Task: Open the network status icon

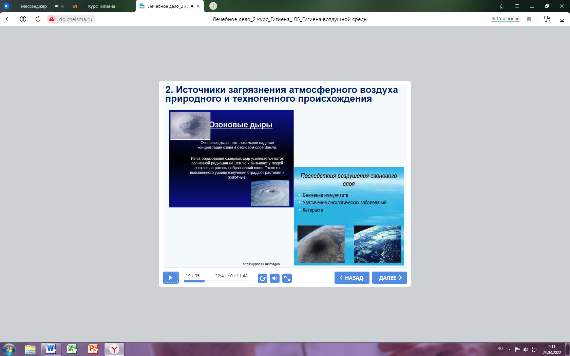Action: (x=534, y=349)
